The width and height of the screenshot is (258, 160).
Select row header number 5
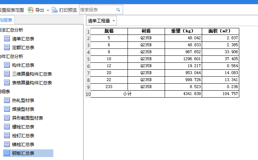(x=88, y=59)
